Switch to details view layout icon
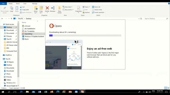Viewport: 170px width, 95px height. point(166,88)
